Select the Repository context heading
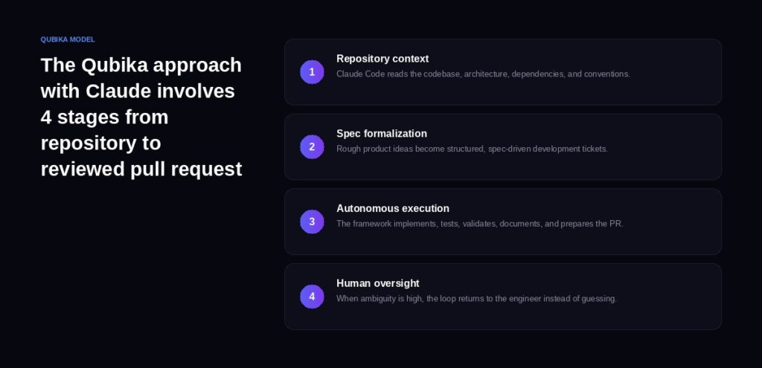The height and width of the screenshot is (368, 762). [x=382, y=59]
